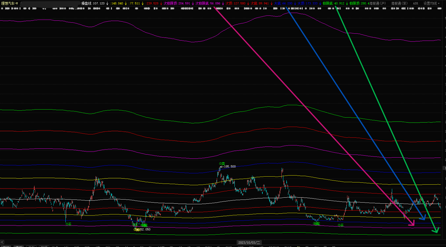Click the 操盘线 107.120 indicator value

point(93,3)
